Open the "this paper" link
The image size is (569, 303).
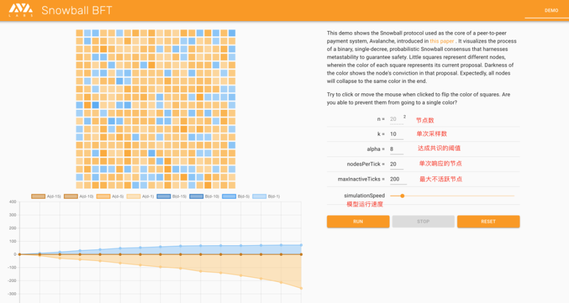(x=441, y=41)
